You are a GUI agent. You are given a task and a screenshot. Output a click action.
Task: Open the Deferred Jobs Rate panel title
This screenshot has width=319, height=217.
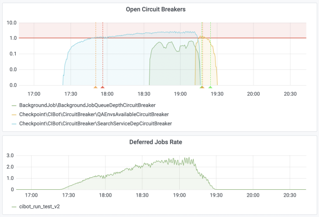coord(156,142)
